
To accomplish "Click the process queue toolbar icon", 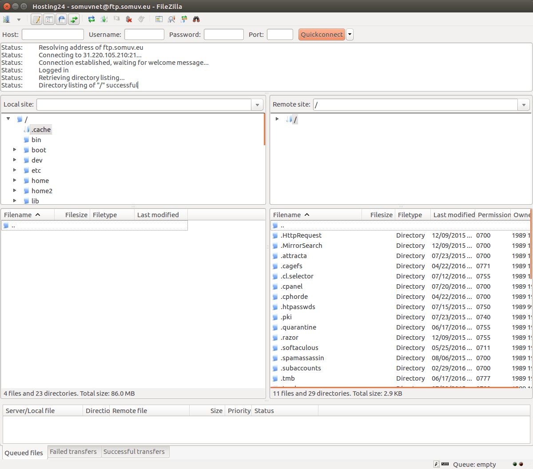I will pos(104,19).
